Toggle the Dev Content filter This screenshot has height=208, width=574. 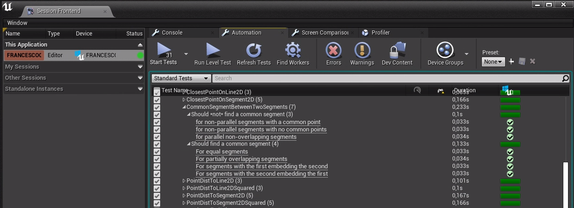398,53
